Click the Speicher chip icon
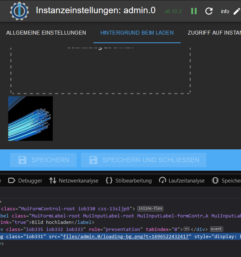This screenshot has height=257, width=241. pos(215,181)
